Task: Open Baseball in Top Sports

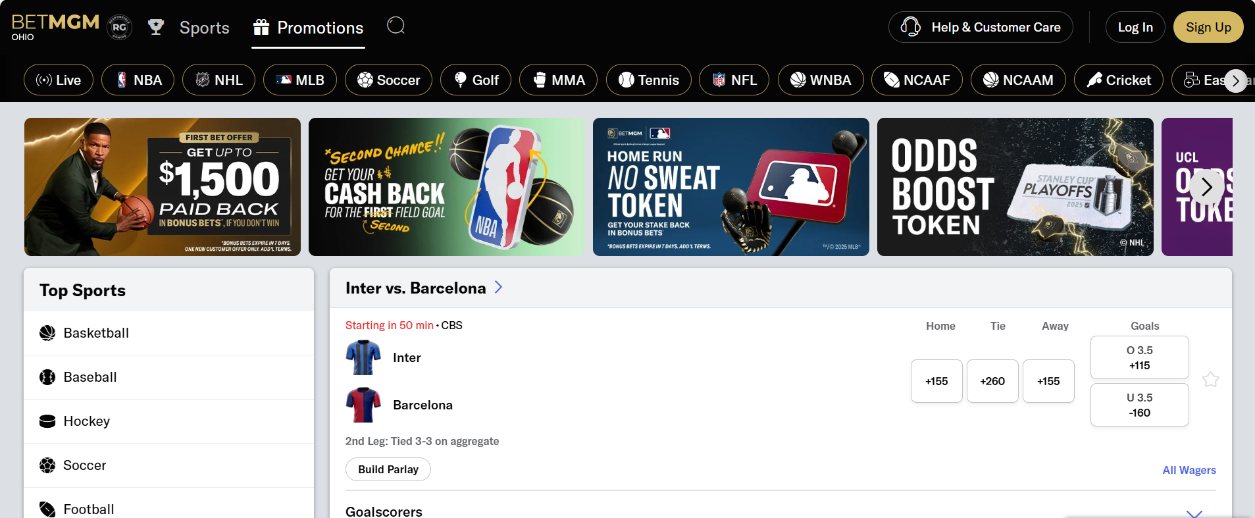Action: coord(169,377)
